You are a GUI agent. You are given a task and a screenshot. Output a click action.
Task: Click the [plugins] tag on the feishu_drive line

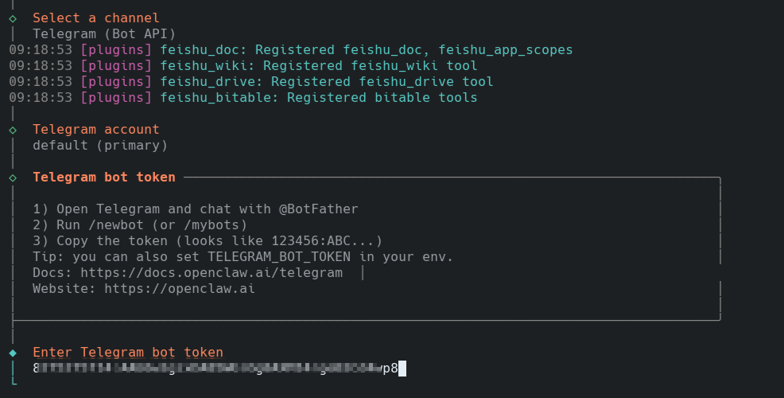(116, 81)
